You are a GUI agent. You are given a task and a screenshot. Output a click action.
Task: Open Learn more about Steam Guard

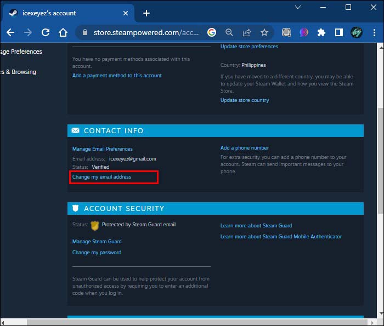click(256, 226)
